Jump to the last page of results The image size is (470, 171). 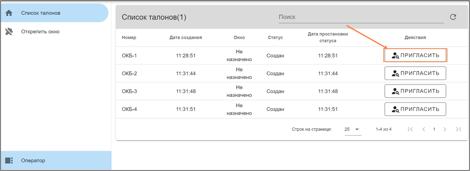click(x=458, y=129)
